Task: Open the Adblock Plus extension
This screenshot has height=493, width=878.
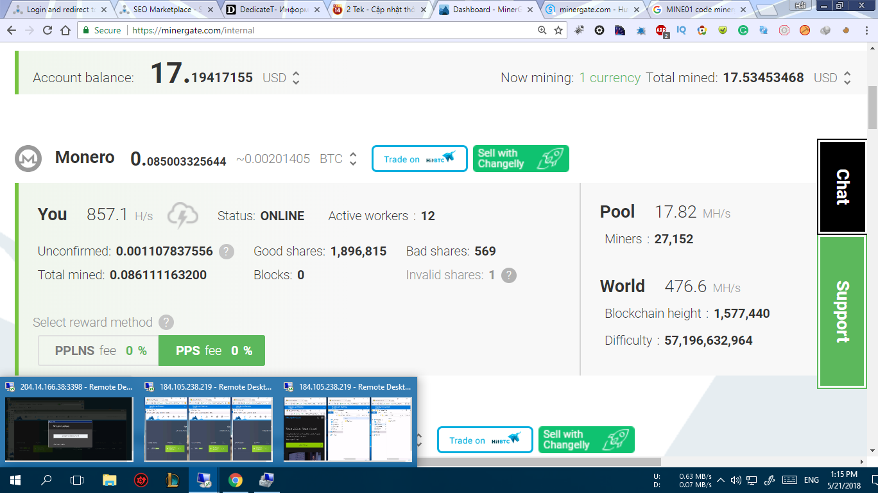Action: pyautogui.click(x=661, y=30)
